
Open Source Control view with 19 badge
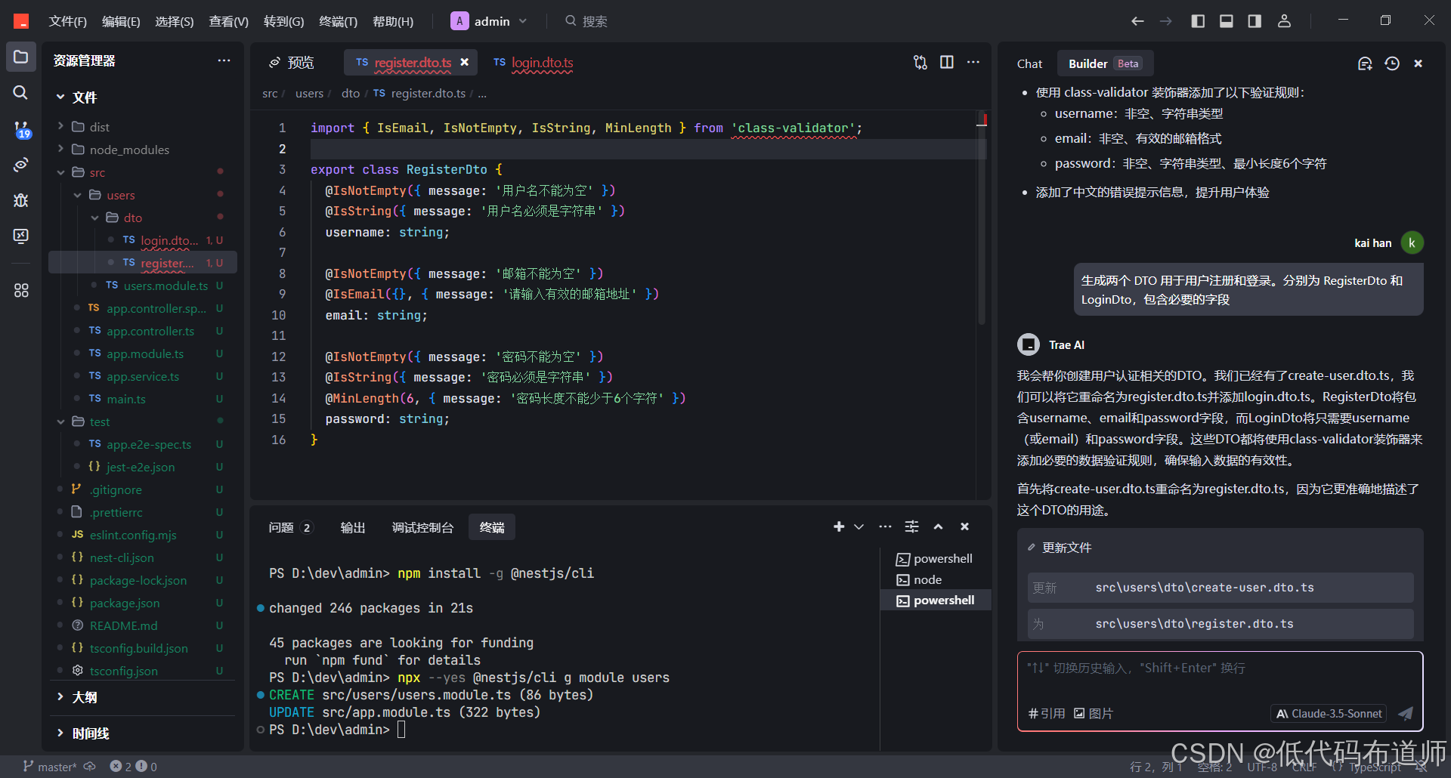[21, 129]
